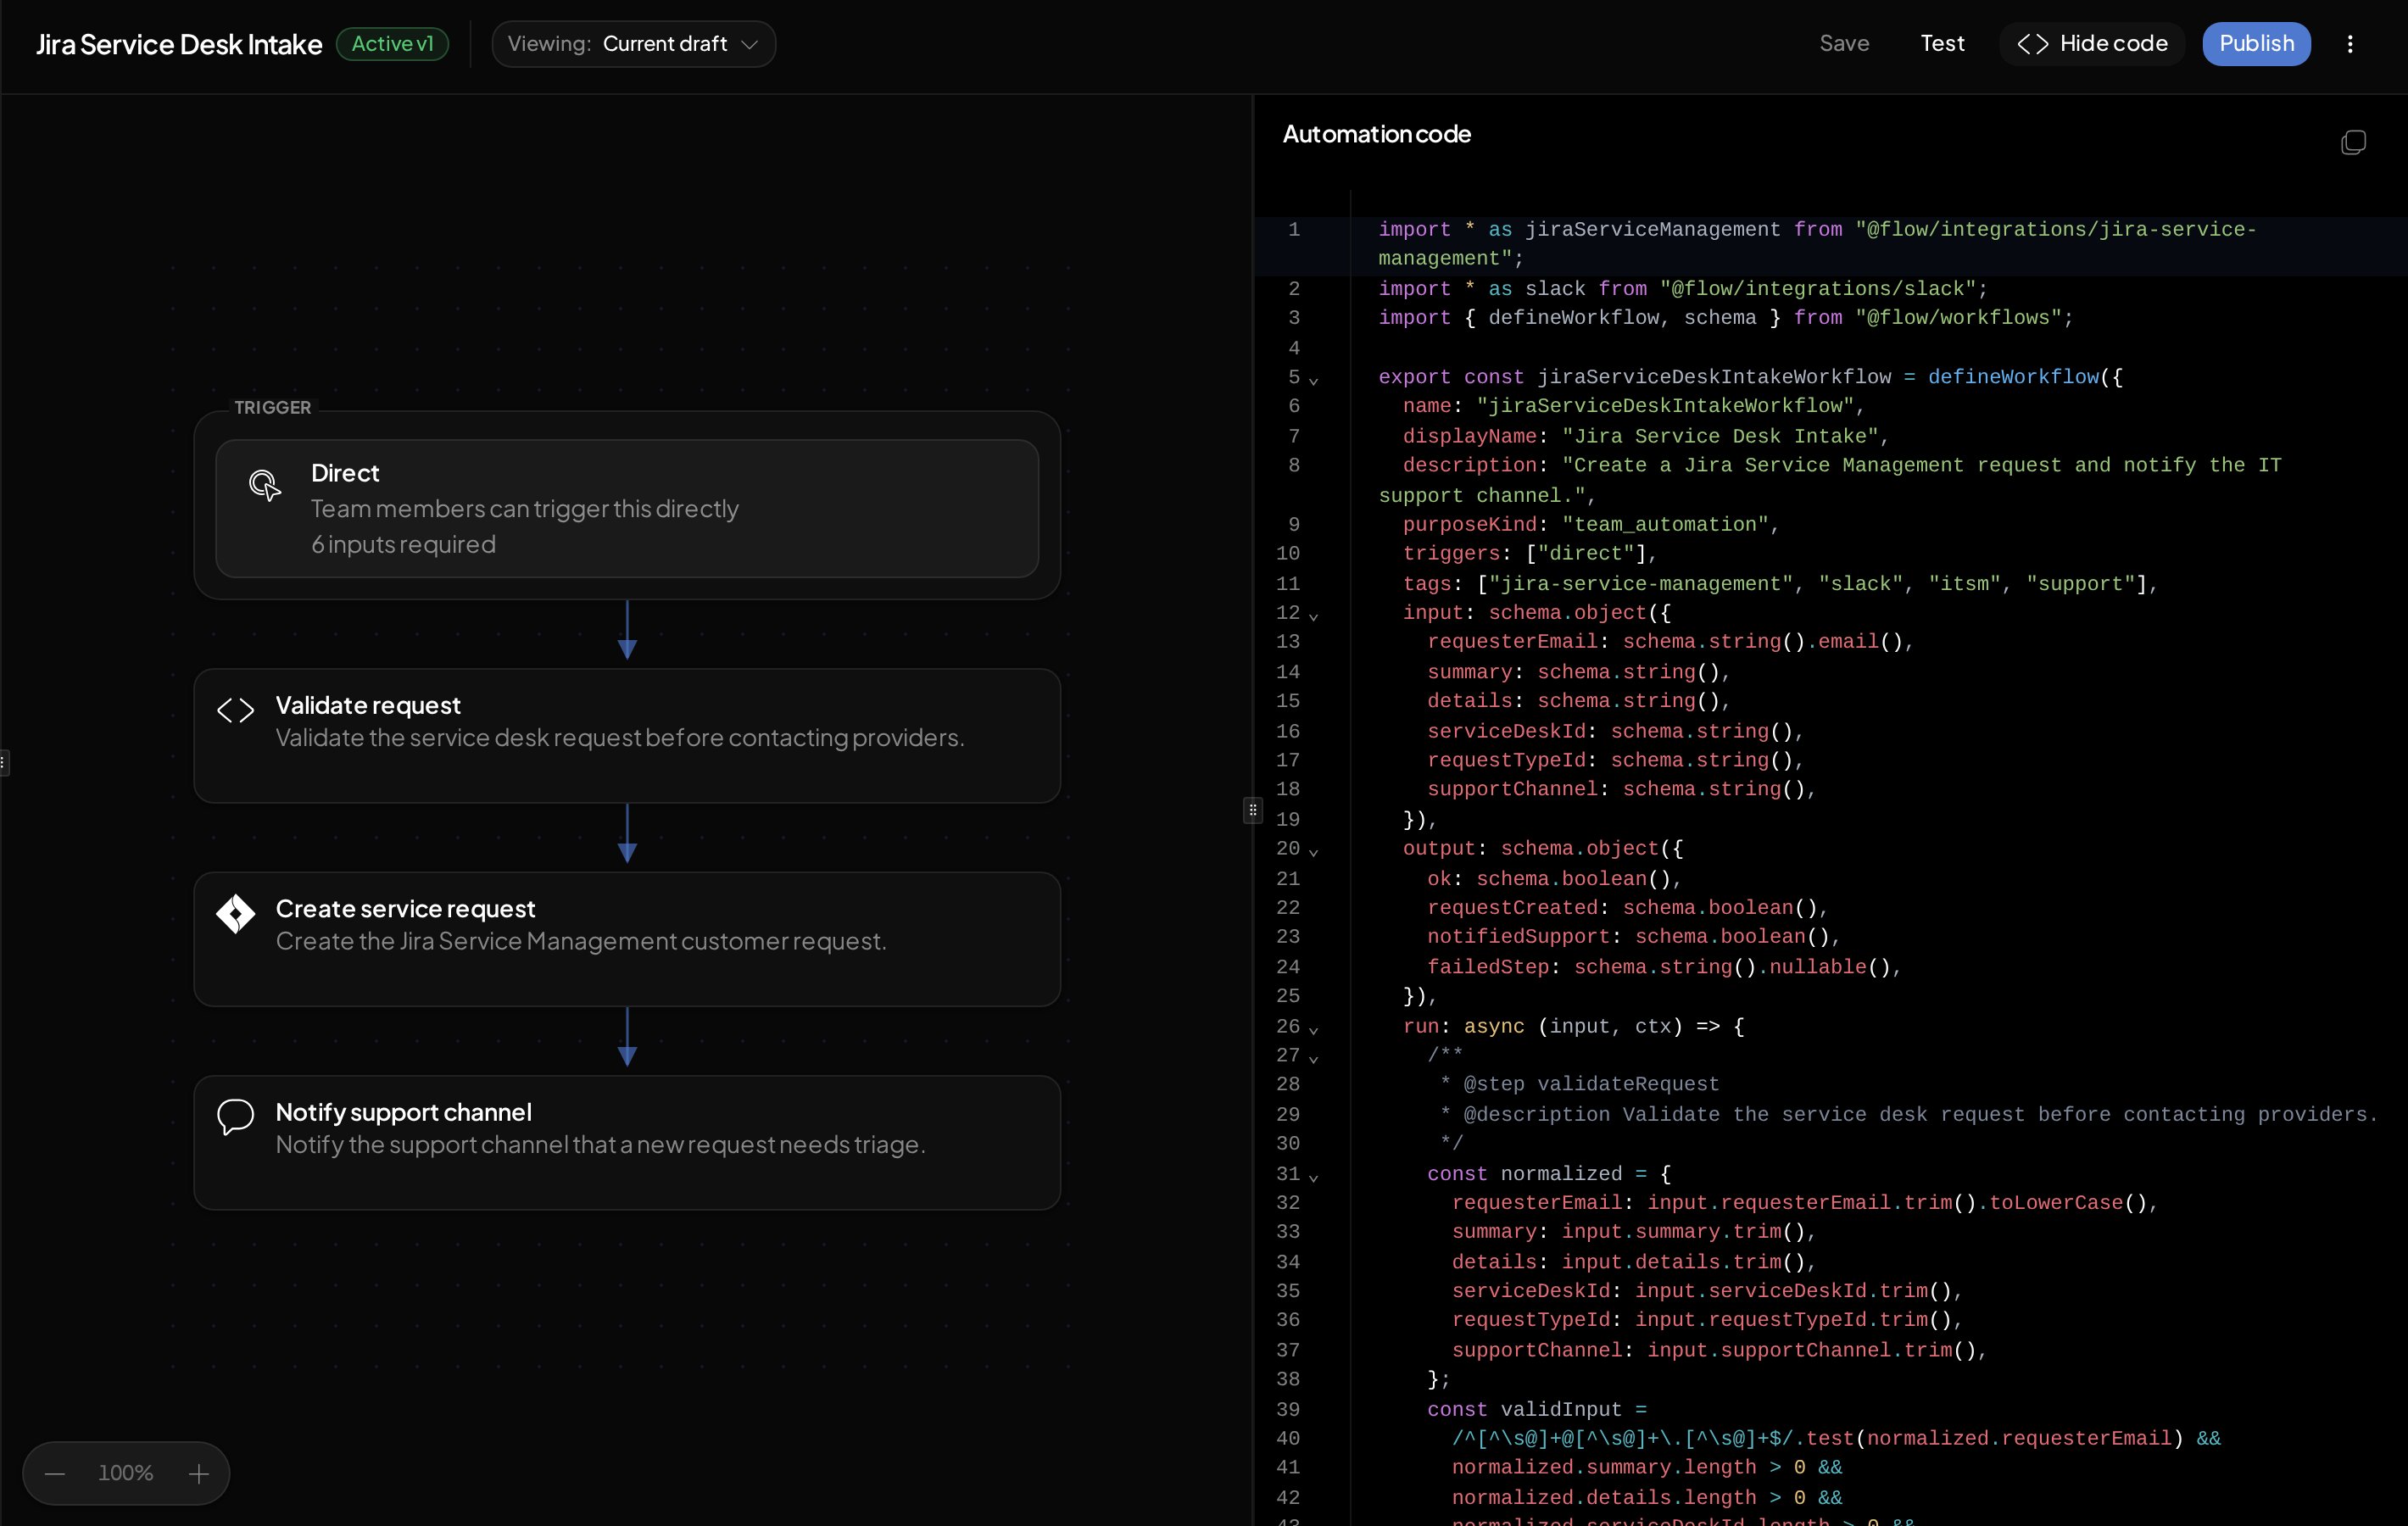Viewport: 2408px width, 1526px height.
Task: Collapse code fold arrow at line 5
Action: click(1313, 380)
